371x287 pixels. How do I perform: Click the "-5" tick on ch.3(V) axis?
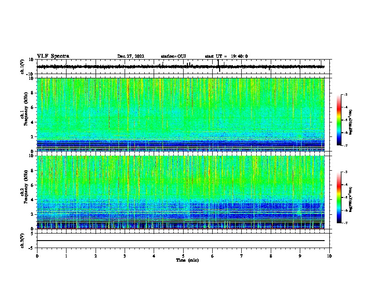tap(31, 248)
